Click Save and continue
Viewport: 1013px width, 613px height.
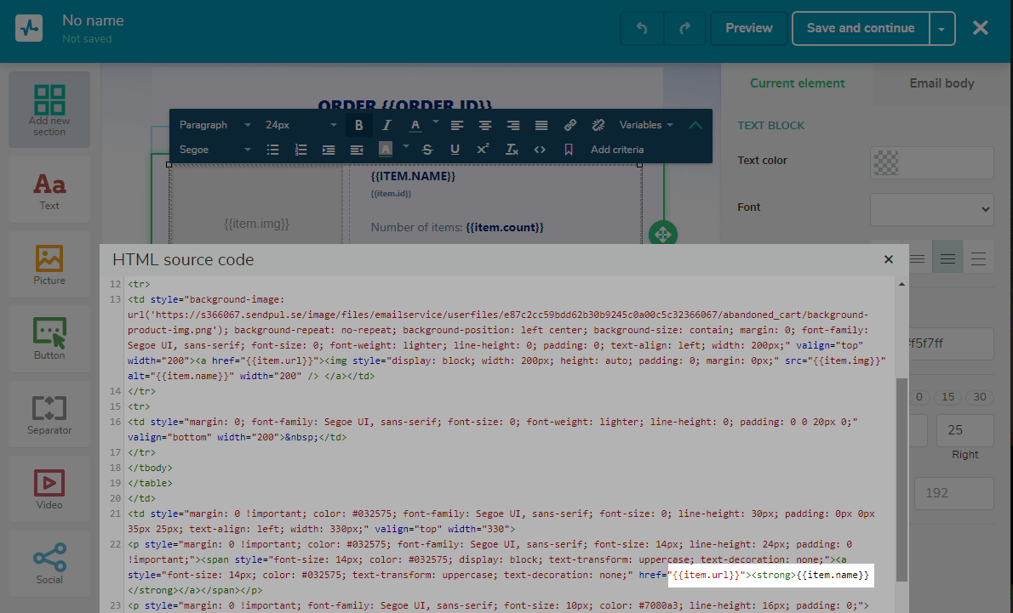coord(861,28)
